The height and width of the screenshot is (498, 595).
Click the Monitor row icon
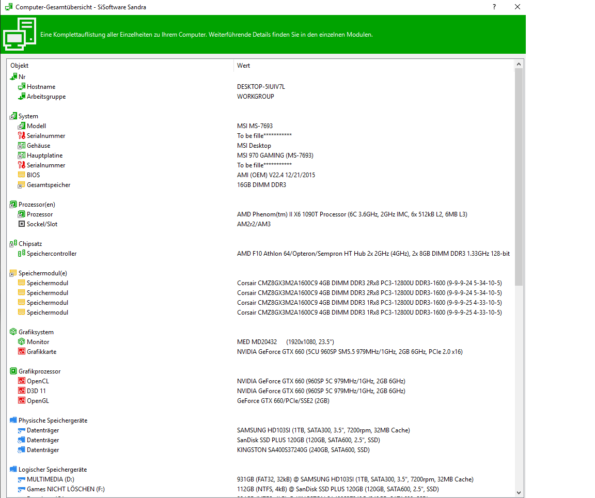22,341
